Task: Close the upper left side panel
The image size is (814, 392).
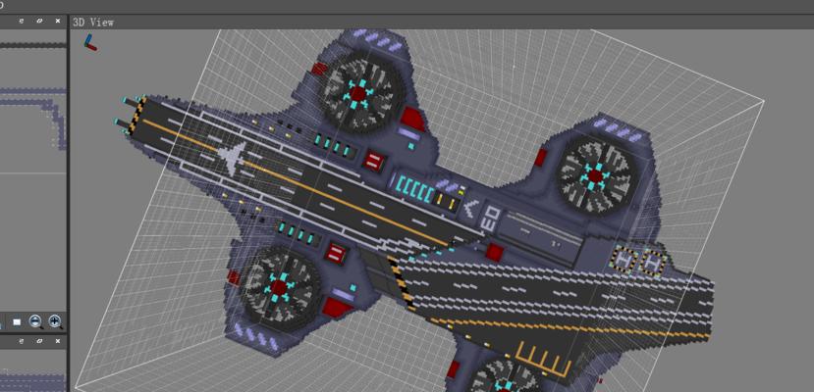Action: (x=58, y=22)
